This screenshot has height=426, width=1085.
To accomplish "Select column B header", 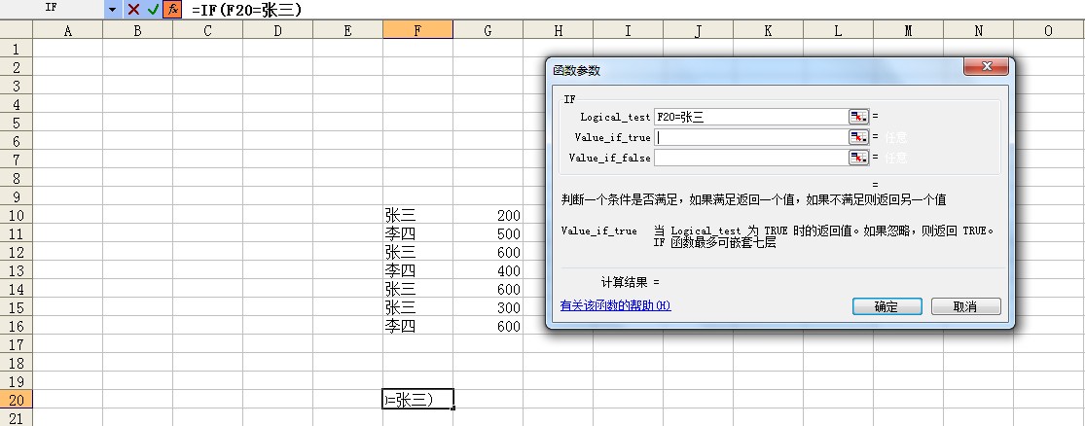I will tap(138, 30).
